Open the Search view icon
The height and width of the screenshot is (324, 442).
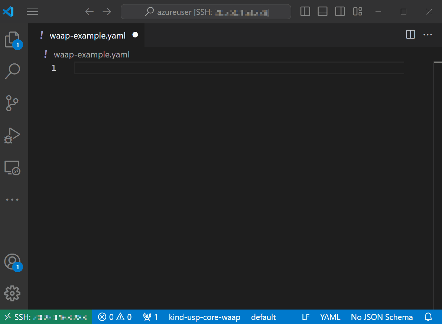(x=12, y=71)
